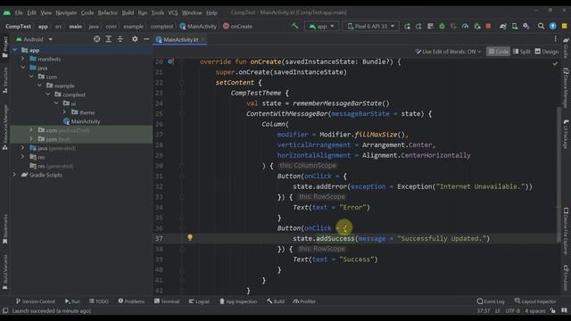Expand the Gradle Scripts node

pos(14,175)
